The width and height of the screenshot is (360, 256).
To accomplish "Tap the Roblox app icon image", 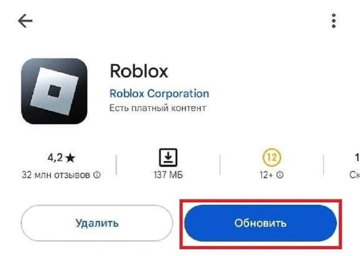I will click(54, 91).
